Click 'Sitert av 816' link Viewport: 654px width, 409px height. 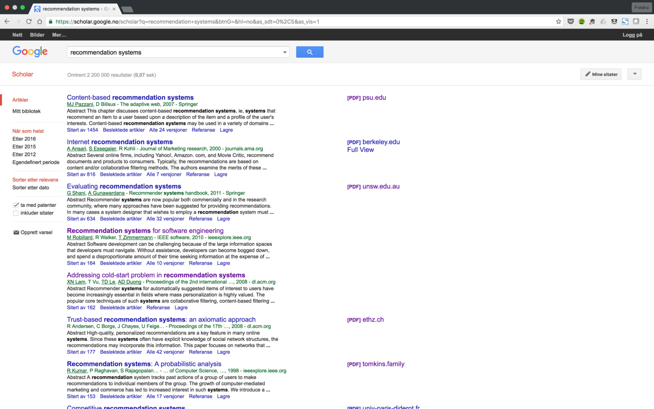pyautogui.click(x=81, y=175)
